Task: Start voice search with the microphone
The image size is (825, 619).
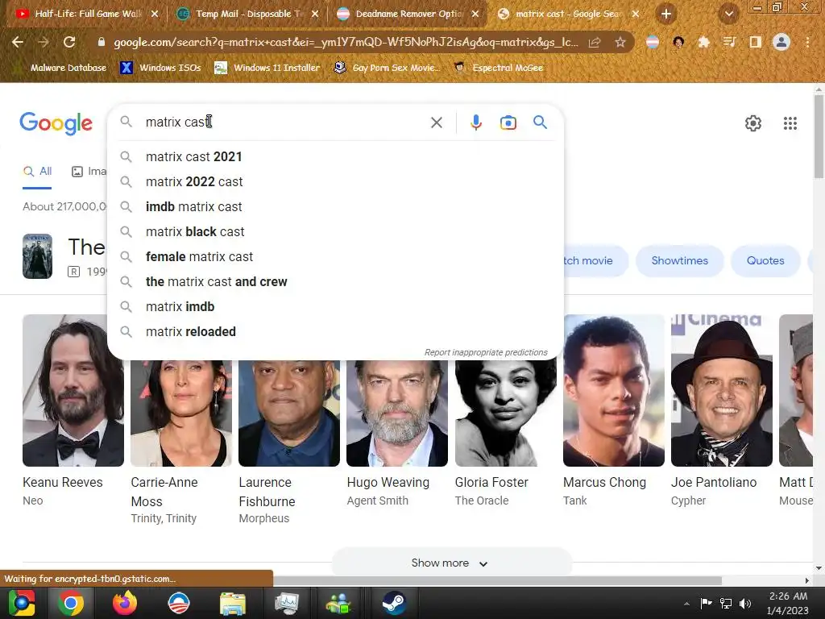Action: 475,123
